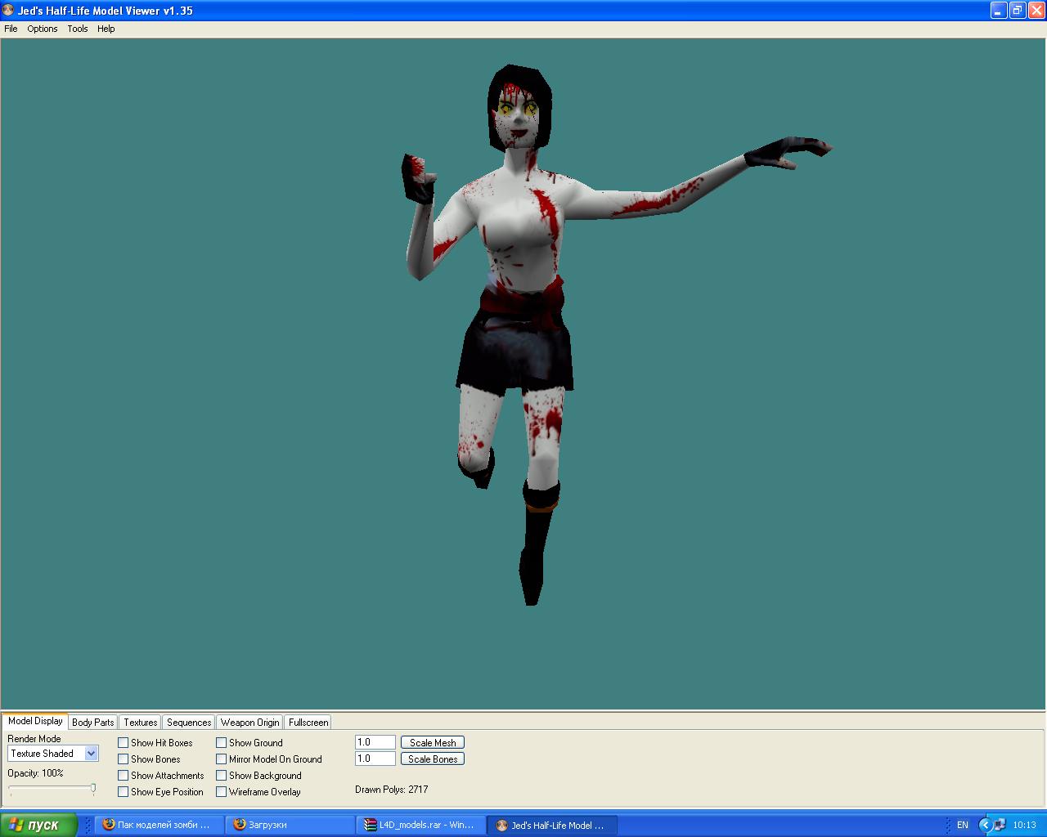
Task: Close the Model Viewer window
Action: pos(1036,11)
